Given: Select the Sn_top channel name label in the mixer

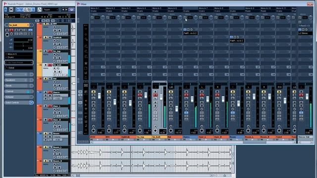Looking at the screenshot, I should (144, 137).
